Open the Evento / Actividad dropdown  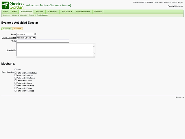click(x=26, y=38)
